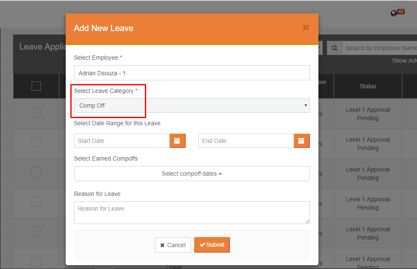Click the search magnifier icon
Screen dimensions: 417x269
point(334,48)
